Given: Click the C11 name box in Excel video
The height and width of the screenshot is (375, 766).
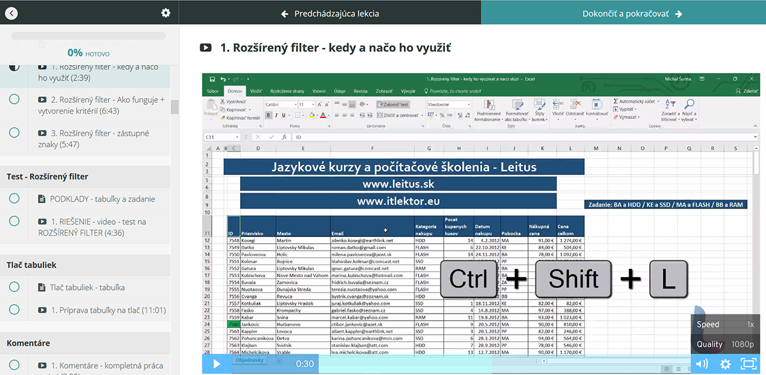Looking at the screenshot, I should (221, 137).
